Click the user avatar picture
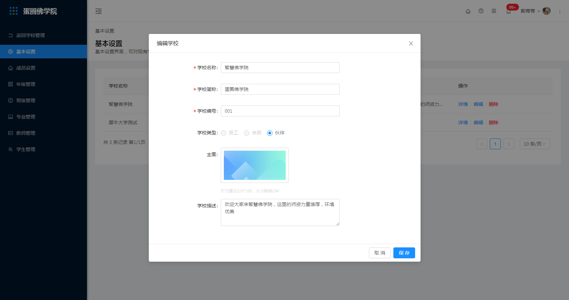This screenshot has width=569, height=300. [547, 11]
